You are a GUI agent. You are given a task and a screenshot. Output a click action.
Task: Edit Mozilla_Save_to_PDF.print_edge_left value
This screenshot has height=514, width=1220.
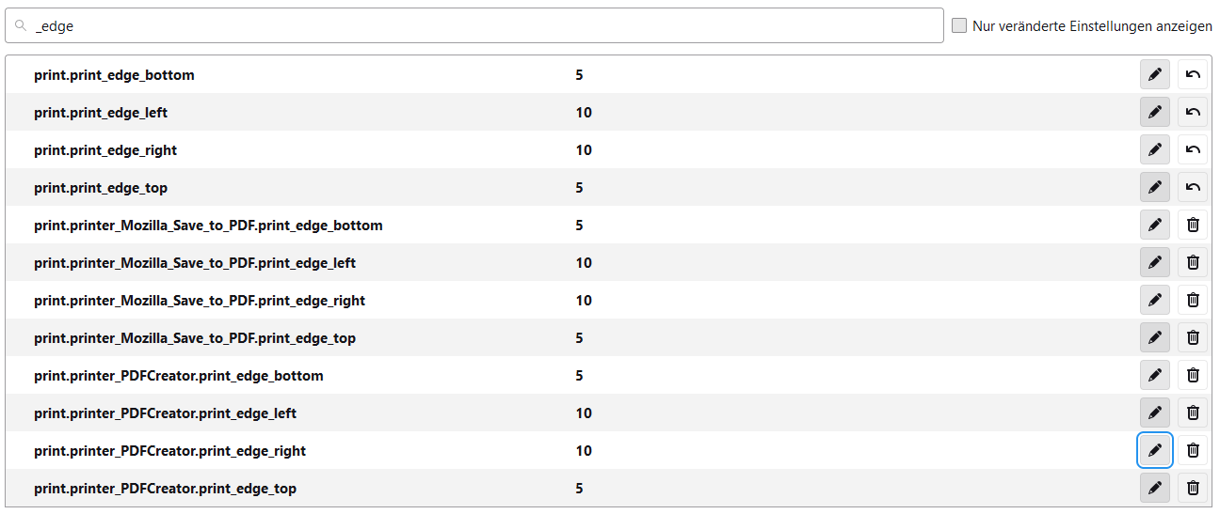coord(1155,262)
